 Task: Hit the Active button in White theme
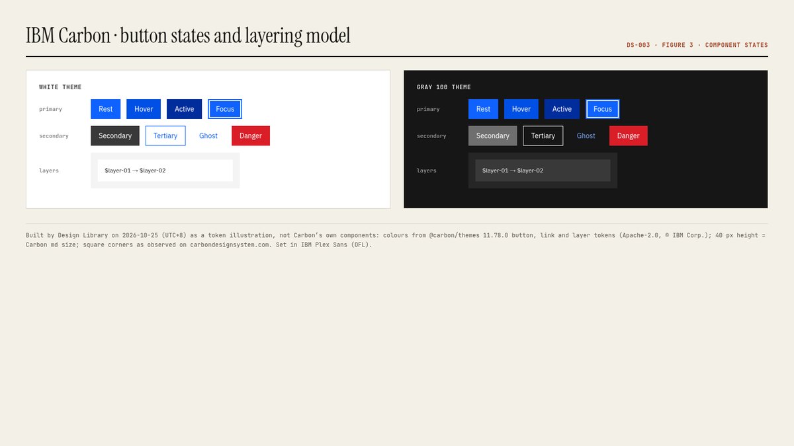(x=185, y=109)
